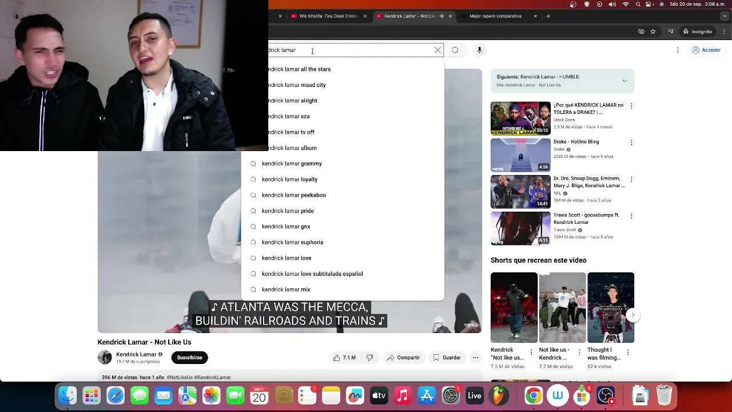Image resolution: width=732 pixels, height=412 pixels.
Task: Open OBS Studio icon in the Dock
Action: coord(606,396)
